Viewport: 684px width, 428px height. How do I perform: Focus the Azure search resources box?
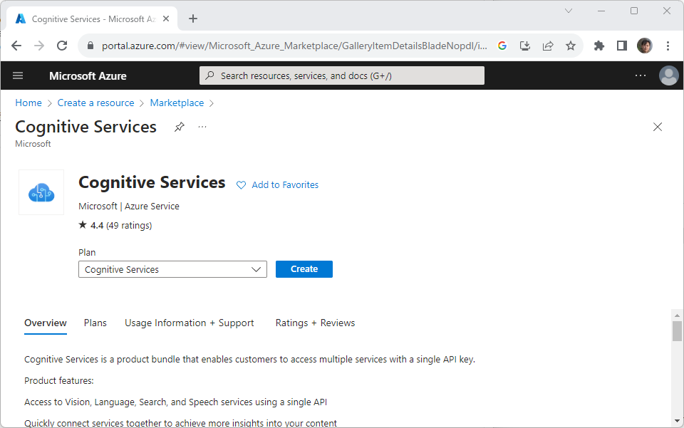coord(342,75)
